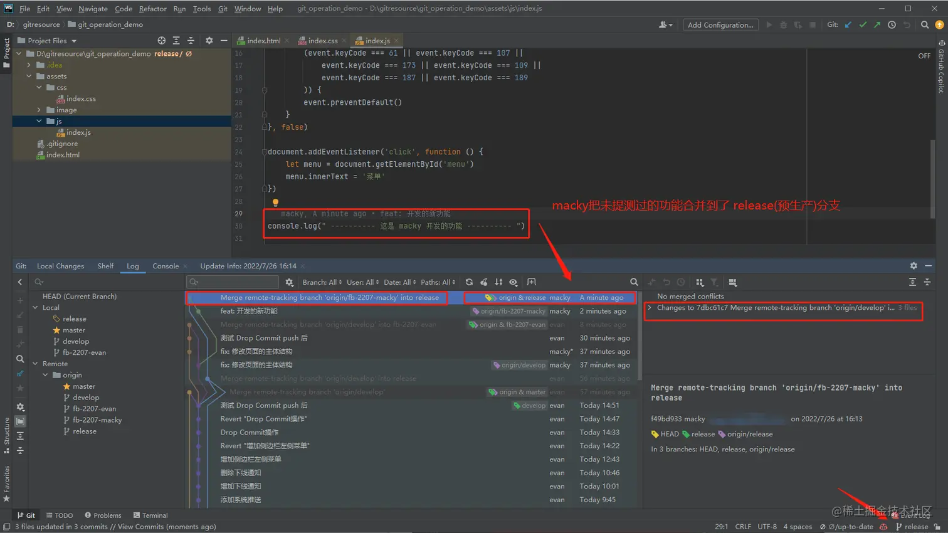Click the GitHub Copilot status bar icon

click(883, 527)
